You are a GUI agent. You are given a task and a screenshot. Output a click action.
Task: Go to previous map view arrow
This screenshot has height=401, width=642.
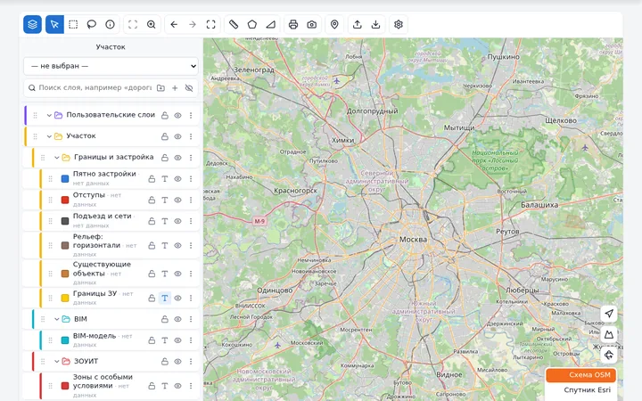click(174, 25)
